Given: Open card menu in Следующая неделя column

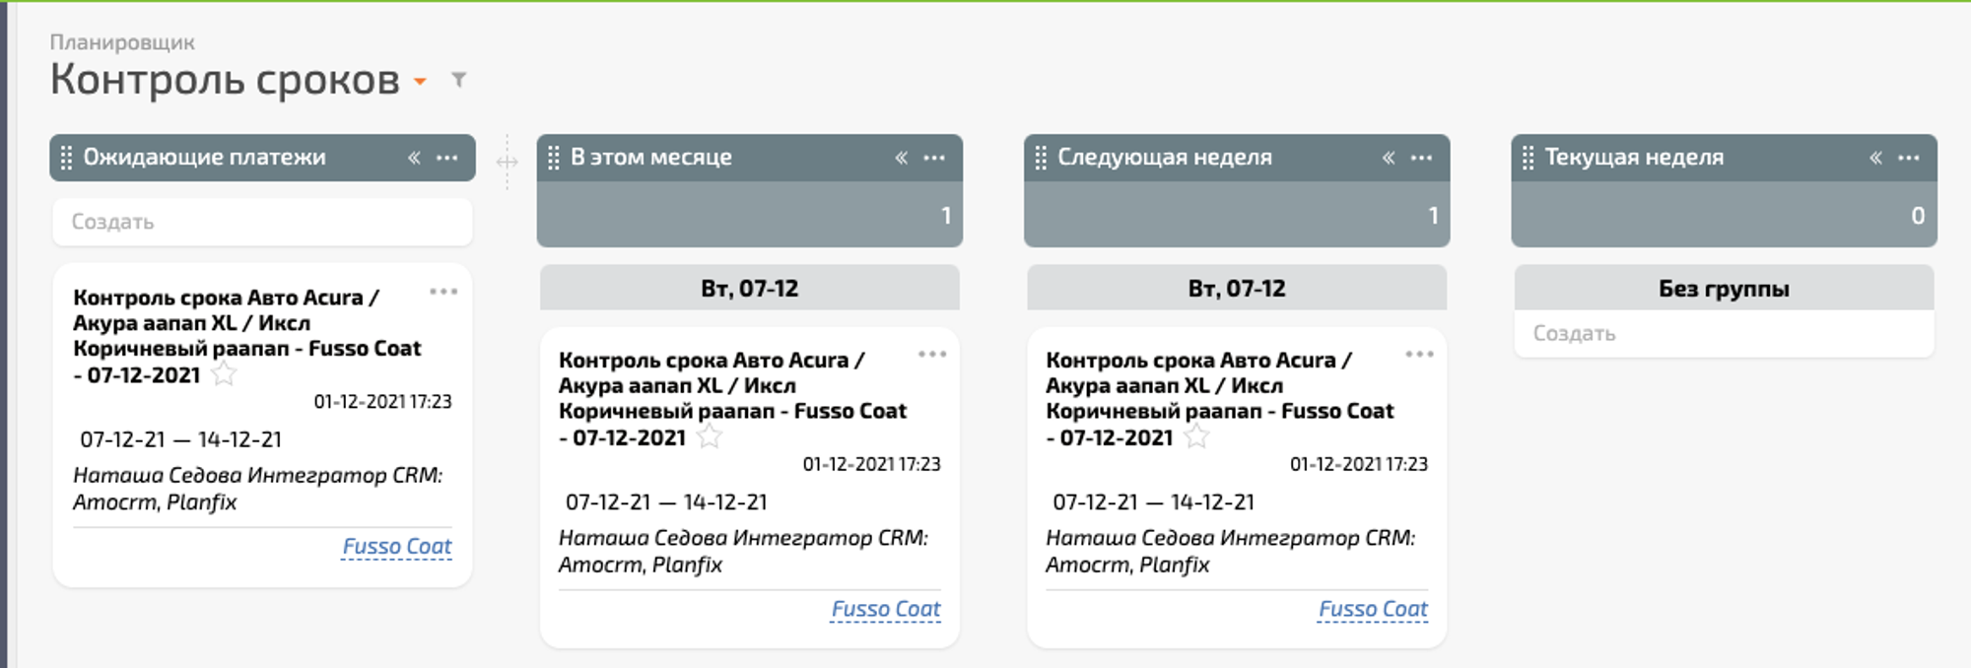Looking at the screenshot, I should point(1419,355).
